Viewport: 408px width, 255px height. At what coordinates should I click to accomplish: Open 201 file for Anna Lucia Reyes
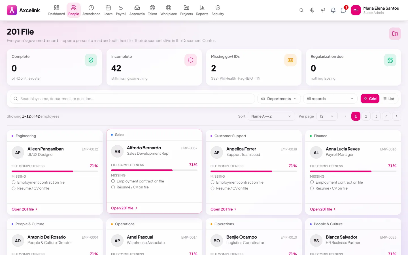point(323,209)
